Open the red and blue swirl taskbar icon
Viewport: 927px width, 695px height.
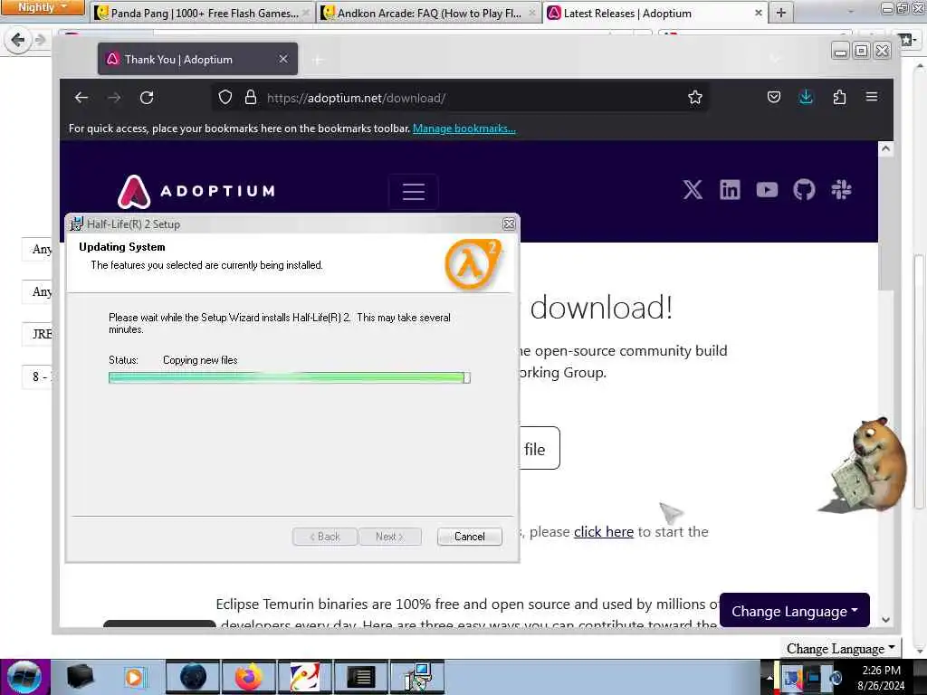pos(305,677)
